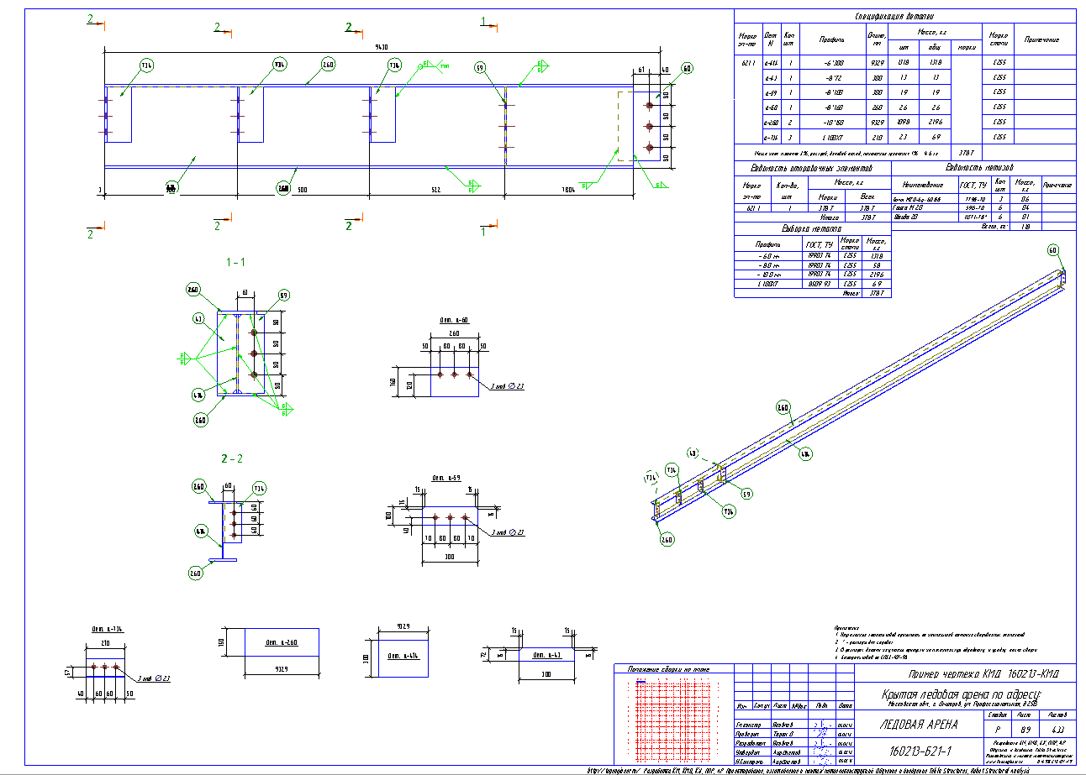Viewport: 1086px width, 775px height.
Task: Click the "260" width dimension above Дет. к-60
Action: click(x=454, y=333)
